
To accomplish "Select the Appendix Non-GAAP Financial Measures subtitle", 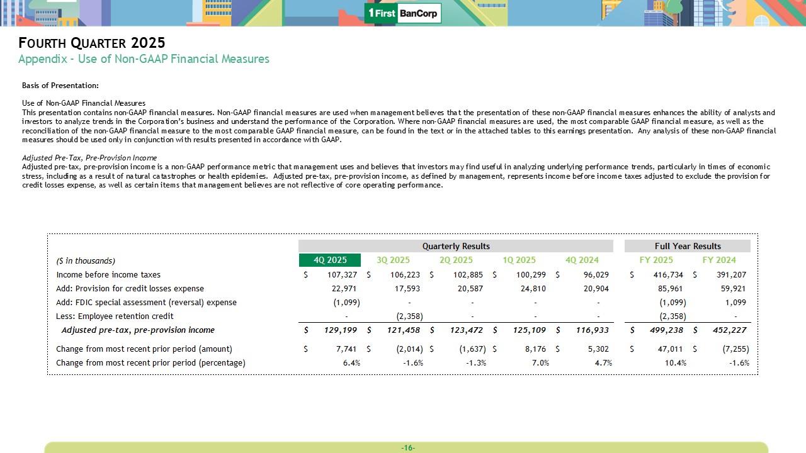I will tap(144, 59).
